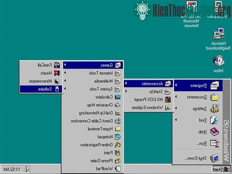Click the Calculator icon
Screen dimensions: 232x174
point(118,97)
